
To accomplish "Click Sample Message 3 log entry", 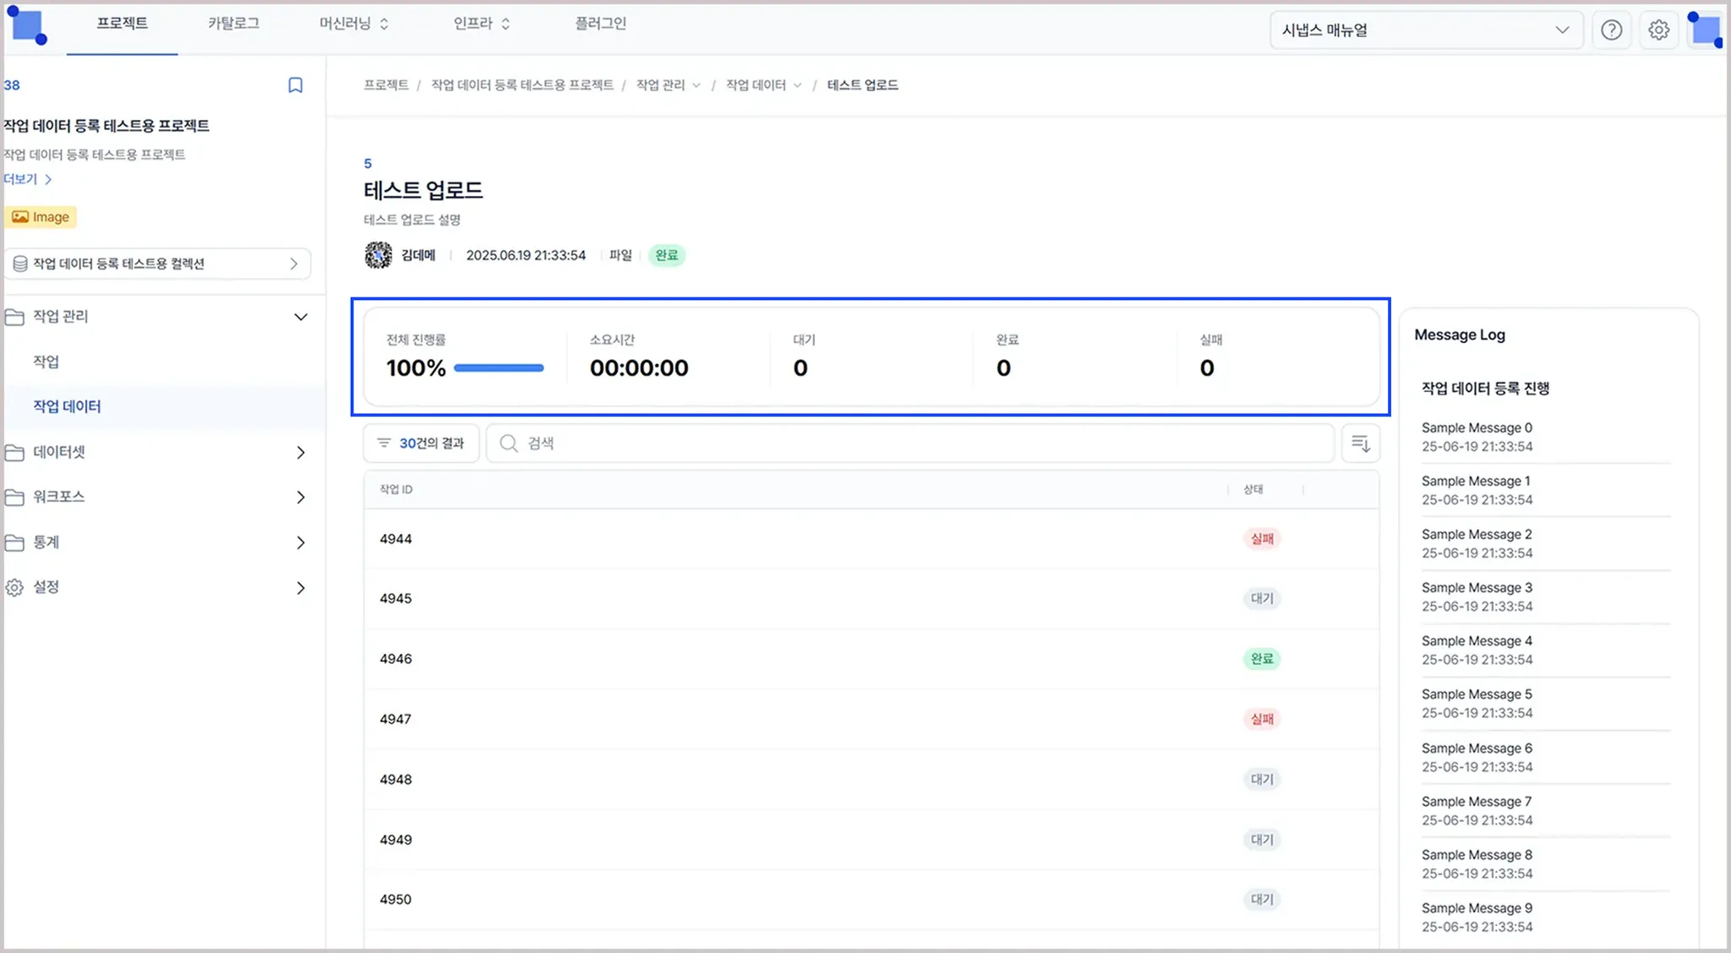I will pyautogui.click(x=1545, y=597).
